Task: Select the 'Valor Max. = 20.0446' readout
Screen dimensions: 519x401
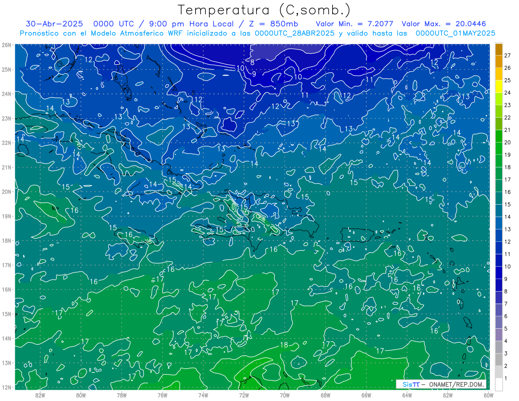Action: (445, 24)
